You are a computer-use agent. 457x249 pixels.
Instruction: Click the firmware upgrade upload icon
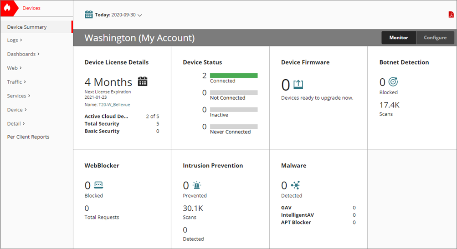[x=298, y=85]
